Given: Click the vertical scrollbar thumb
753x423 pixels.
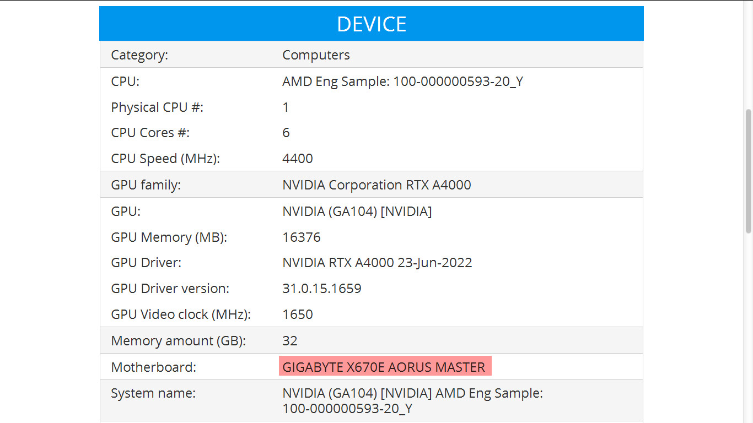Looking at the screenshot, I should [x=748, y=171].
